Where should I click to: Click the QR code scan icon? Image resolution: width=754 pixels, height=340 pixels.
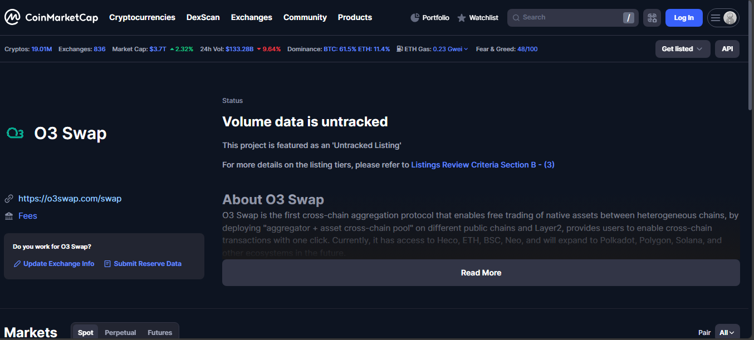point(652,18)
